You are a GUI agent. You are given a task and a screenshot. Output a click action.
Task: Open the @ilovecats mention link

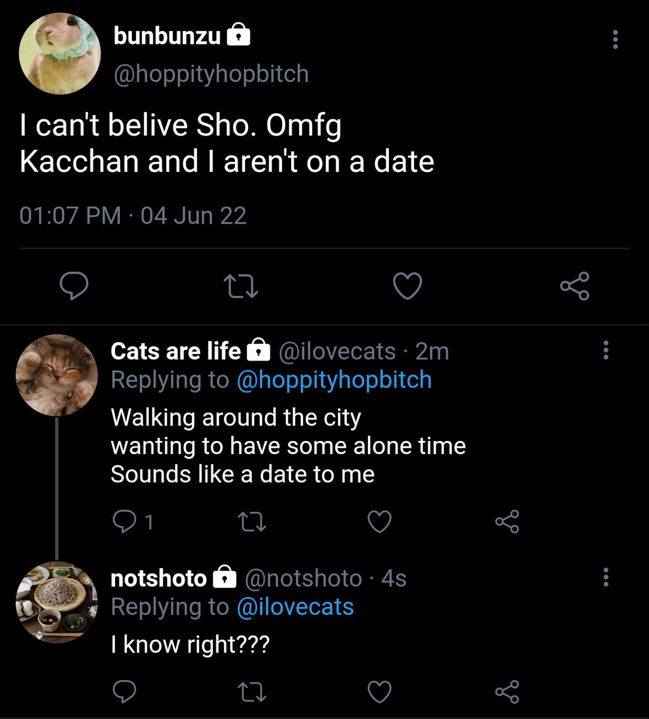click(x=295, y=607)
